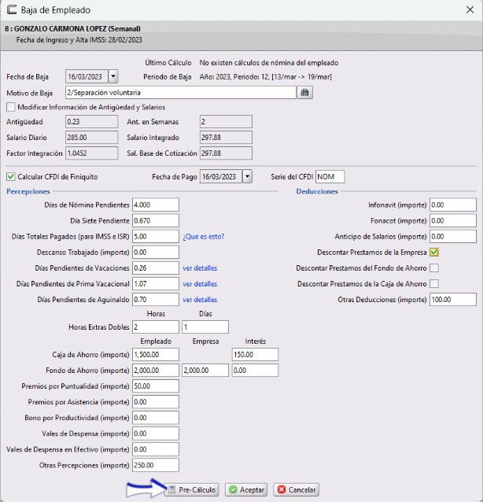
Task: Open ver detalles for Días Pendientes de Aguinaldo
Action: click(x=200, y=300)
